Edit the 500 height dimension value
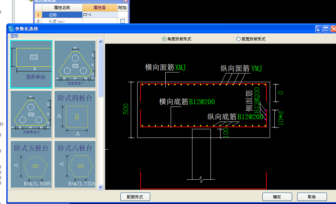The height and width of the screenshot is (204, 336). pos(125,109)
